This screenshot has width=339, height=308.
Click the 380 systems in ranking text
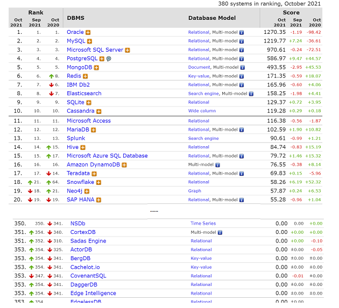269,4
